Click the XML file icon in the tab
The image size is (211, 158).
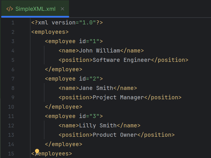pyautogui.click(x=9, y=9)
